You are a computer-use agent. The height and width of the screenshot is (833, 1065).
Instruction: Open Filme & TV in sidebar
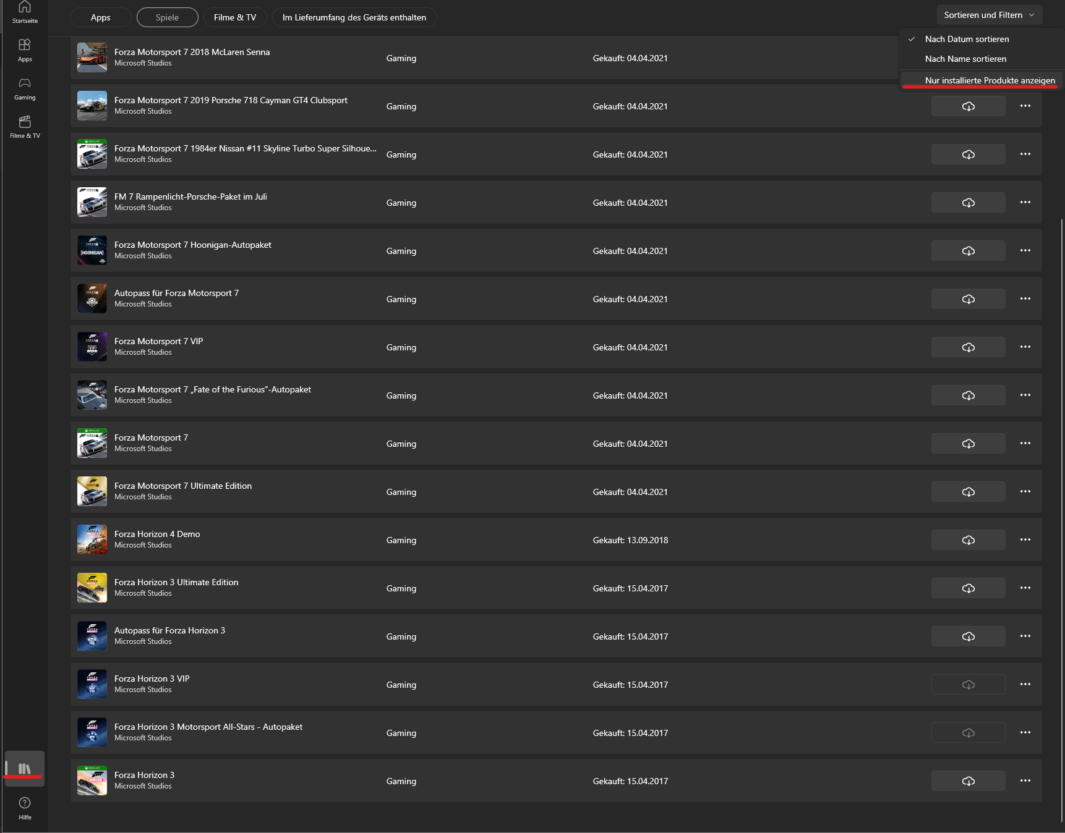[25, 127]
